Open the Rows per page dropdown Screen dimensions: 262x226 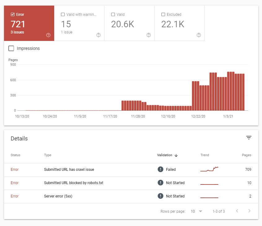point(196,211)
